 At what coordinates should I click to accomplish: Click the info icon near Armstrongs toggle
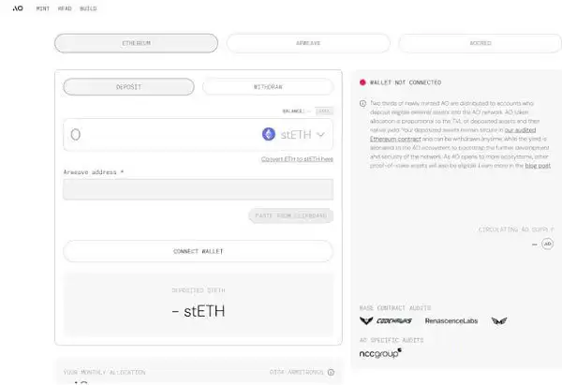pos(333,372)
